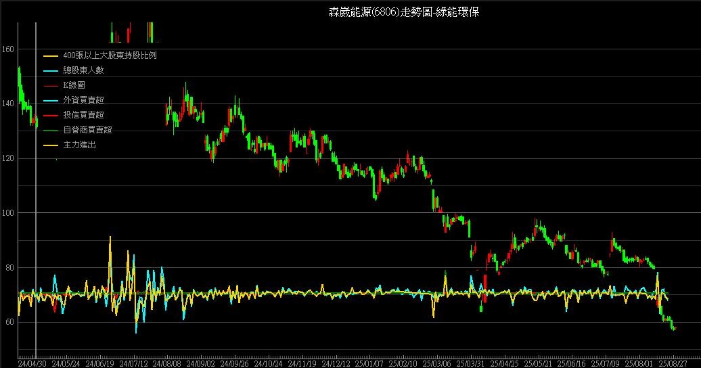Click the 24/09/26 date label
The image size is (701, 368).
click(x=234, y=363)
